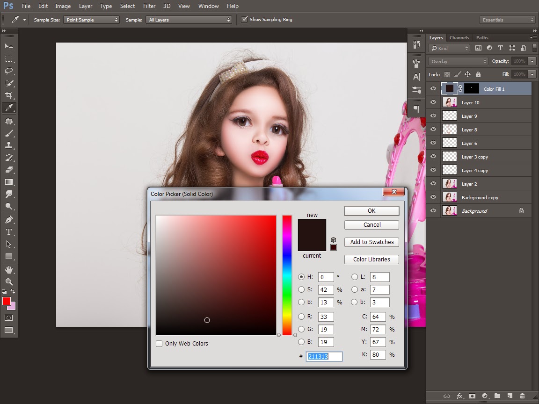
Task: Select the Rectangular Marquee tool
Action: [x=9, y=59]
